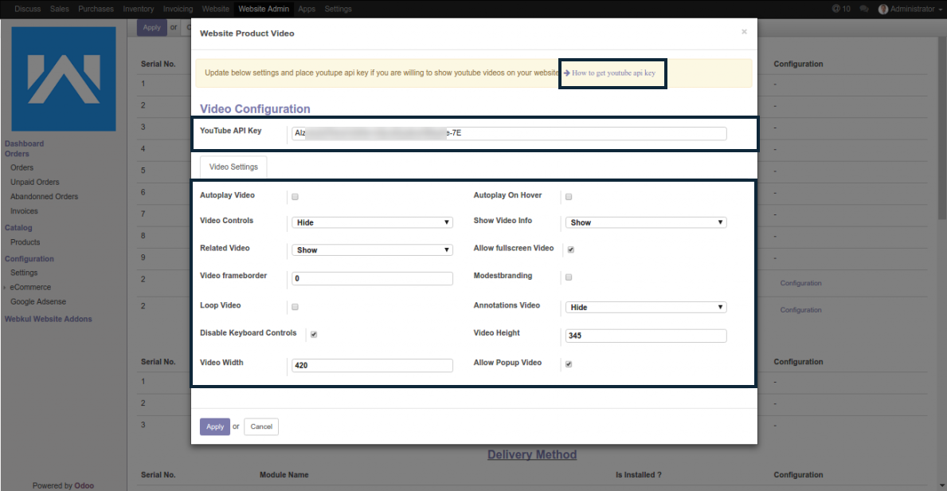Open the Related Video dropdown
The width and height of the screenshot is (947, 491).
pos(372,250)
